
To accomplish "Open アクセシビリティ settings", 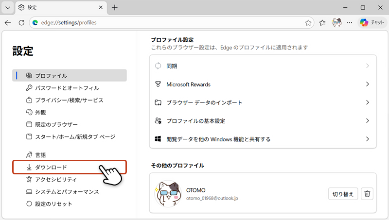I will [70, 179].
